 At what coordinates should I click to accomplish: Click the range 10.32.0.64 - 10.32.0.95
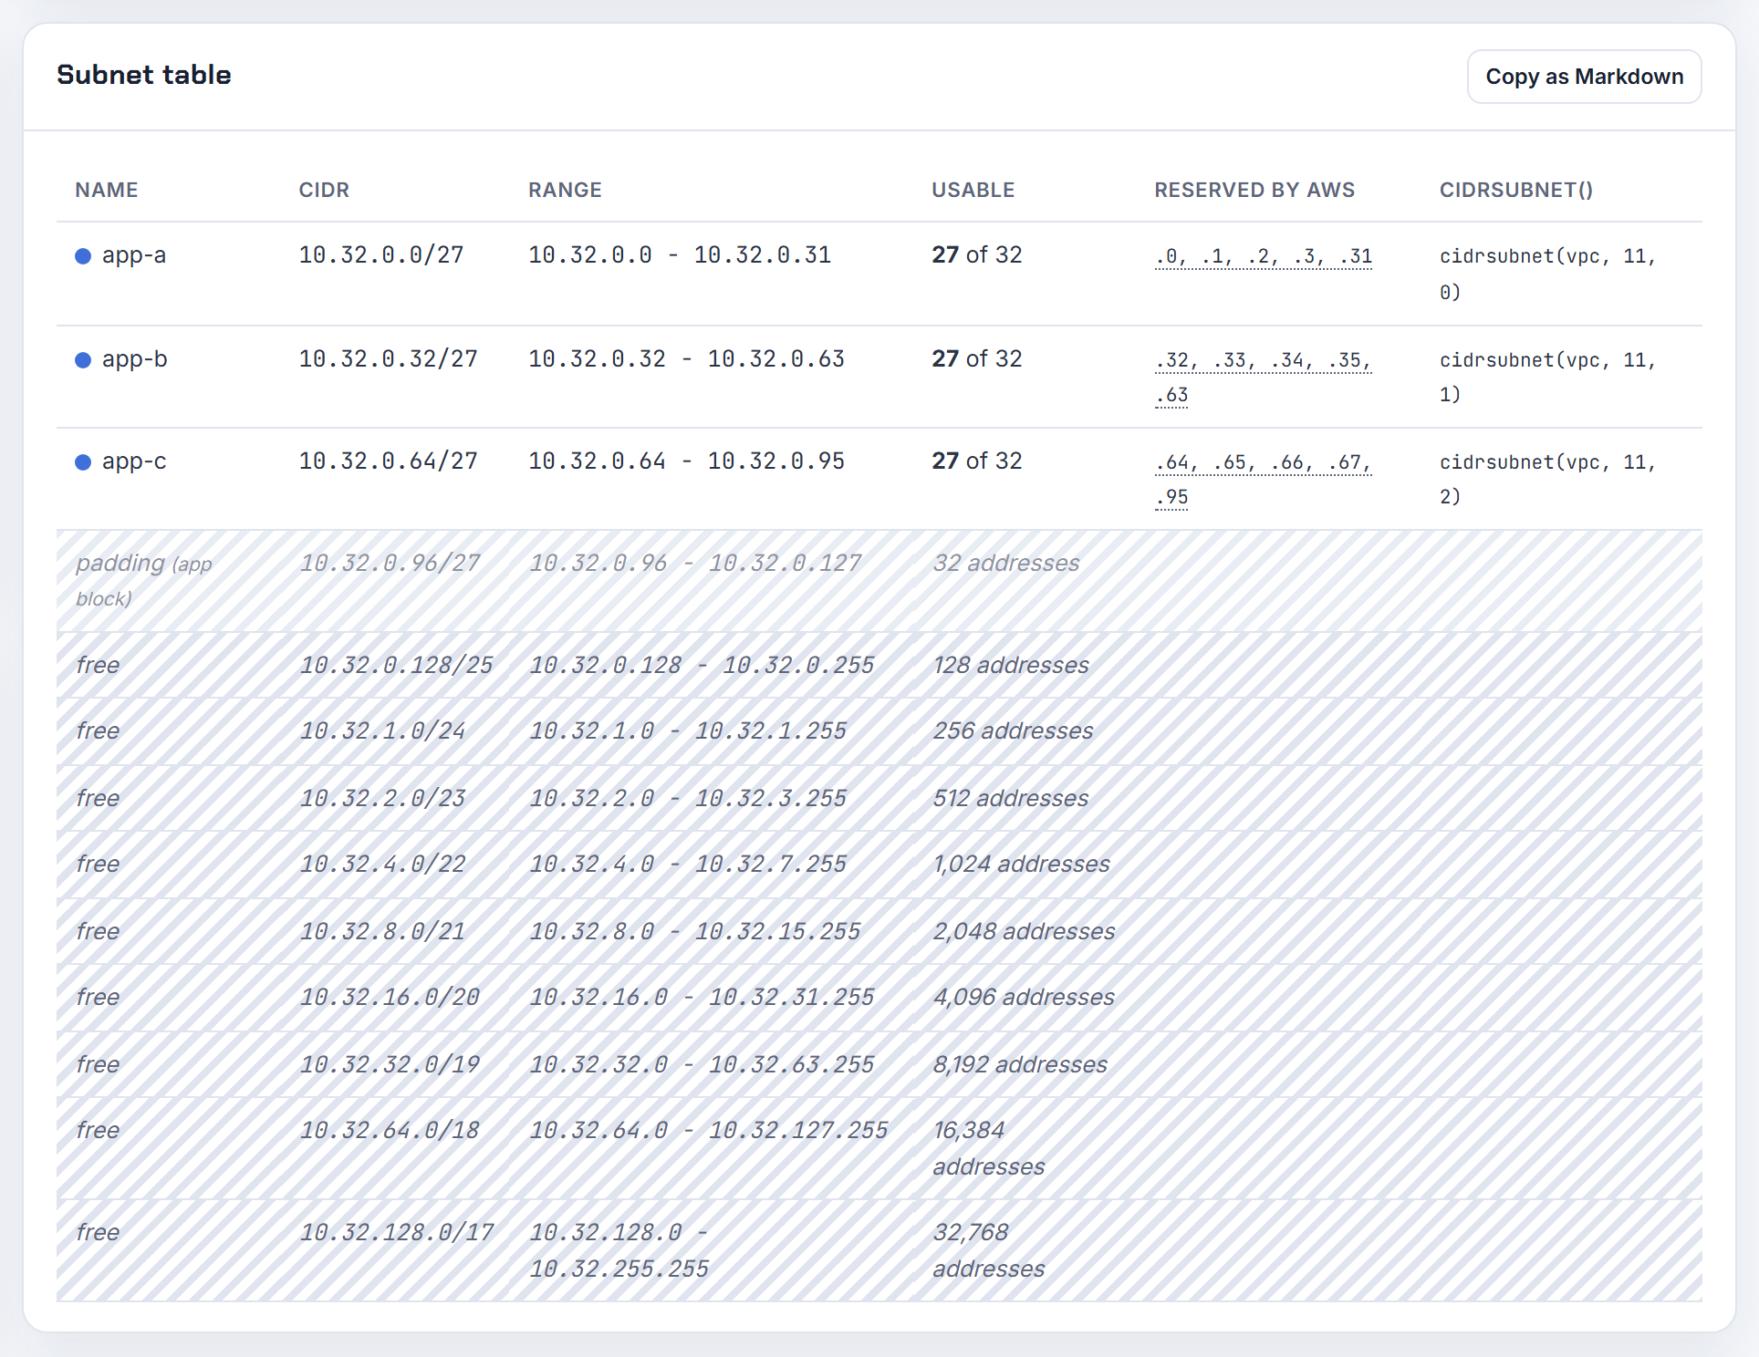[687, 461]
